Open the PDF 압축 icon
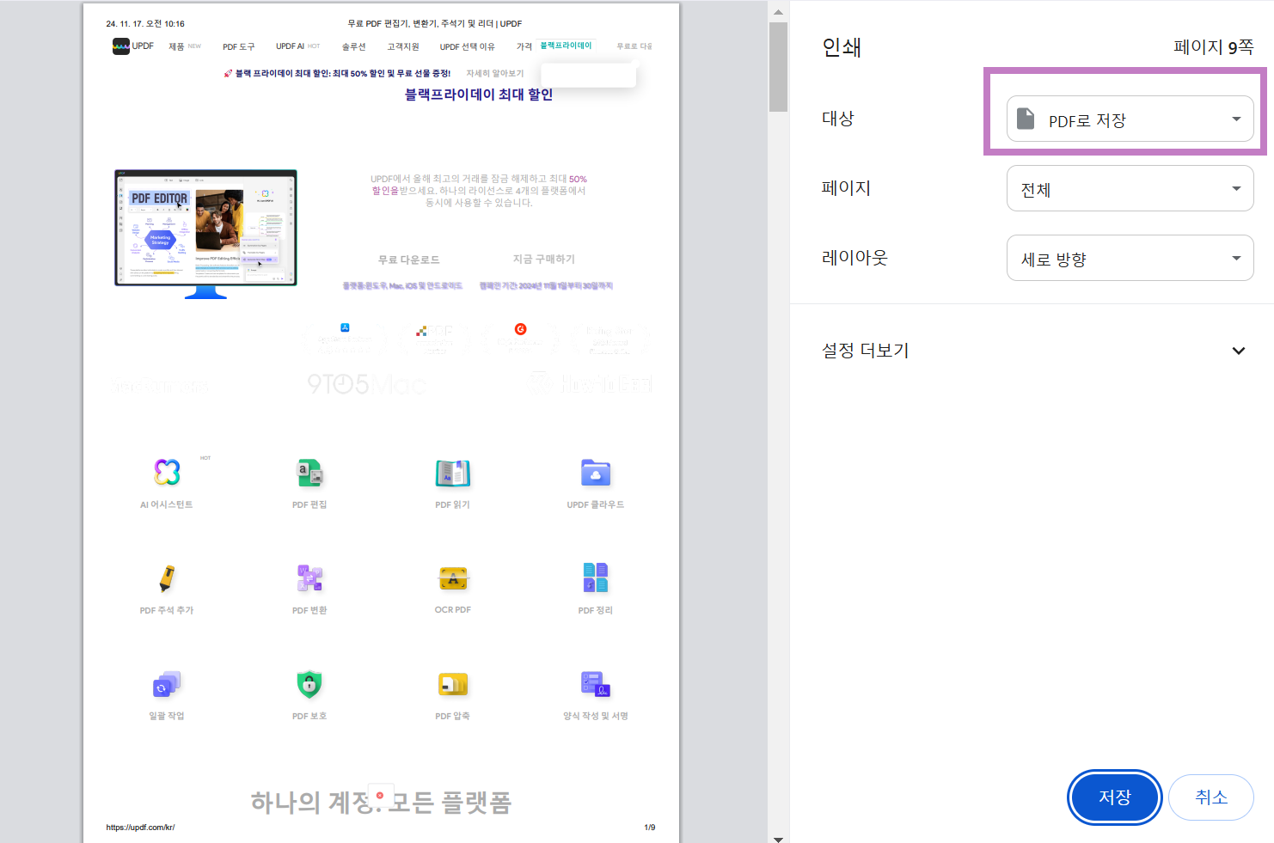This screenshot has height=843, width=1274. (x=453, y=684)
